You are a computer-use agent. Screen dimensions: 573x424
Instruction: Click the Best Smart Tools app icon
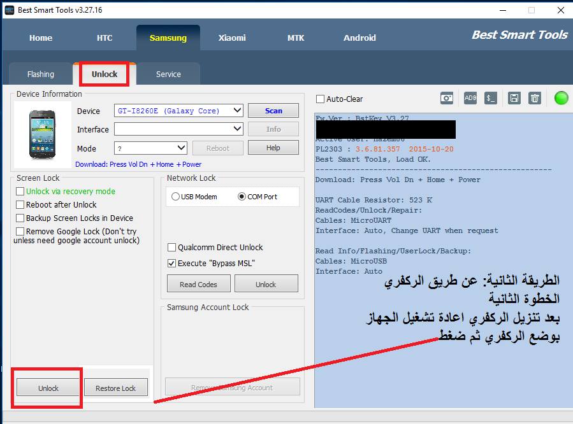coord(9,10)
